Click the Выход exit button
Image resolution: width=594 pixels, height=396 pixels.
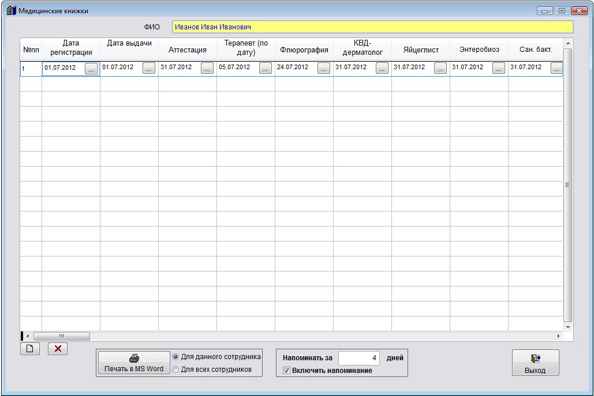pyautogui.click(x=535, y=363)
